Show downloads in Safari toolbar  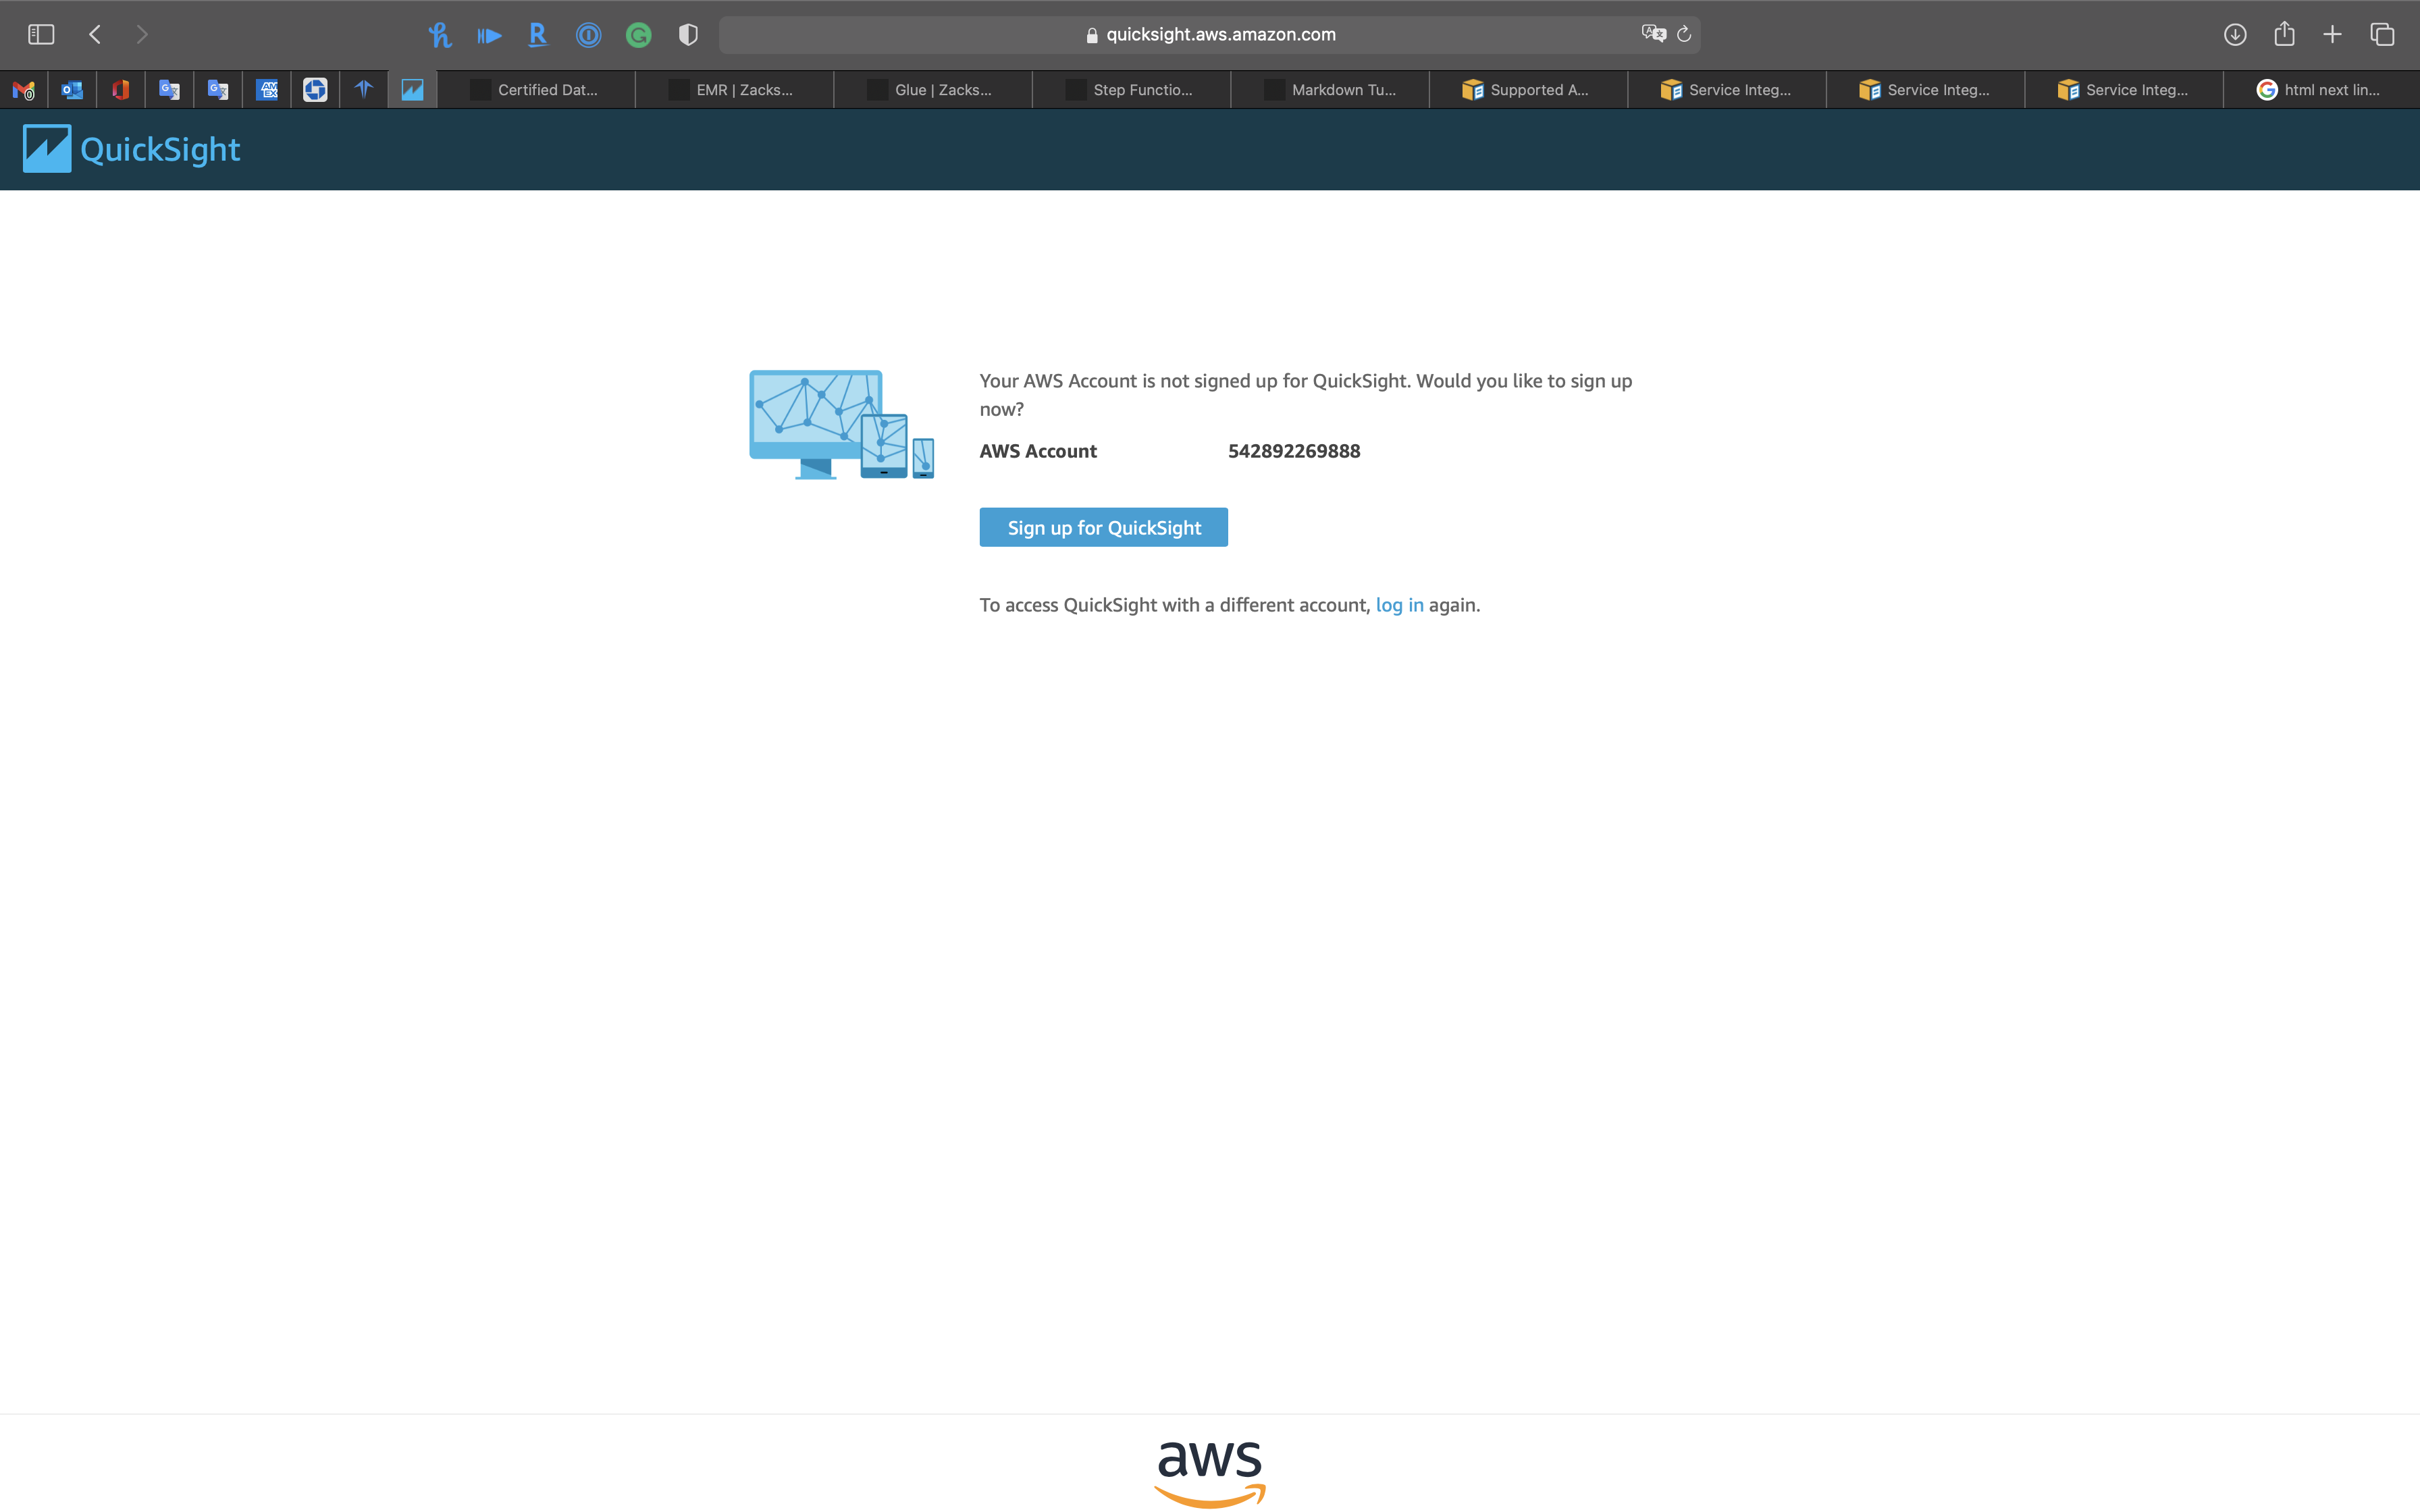tap(2235, 35)
